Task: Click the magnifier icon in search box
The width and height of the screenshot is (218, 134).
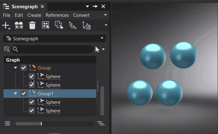Action: click(15, 49)
